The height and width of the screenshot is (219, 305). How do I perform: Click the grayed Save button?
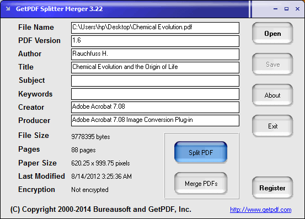click(x=272, y=65)
